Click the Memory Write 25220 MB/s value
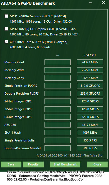 (90, 70)
